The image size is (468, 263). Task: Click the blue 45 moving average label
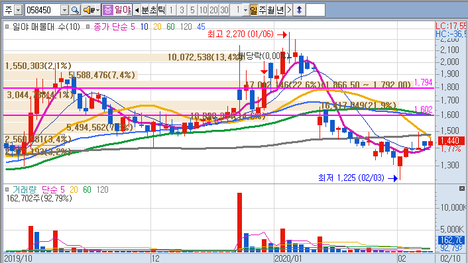coord(201,27)
